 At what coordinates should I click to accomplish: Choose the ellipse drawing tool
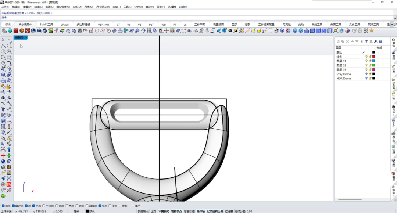pyautogui.click(x=9, y=52)
